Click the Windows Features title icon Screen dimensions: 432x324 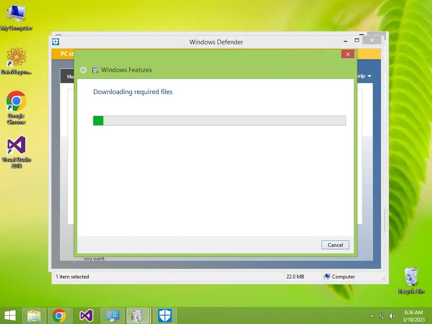pyautogui.click(x=95, y=70)
